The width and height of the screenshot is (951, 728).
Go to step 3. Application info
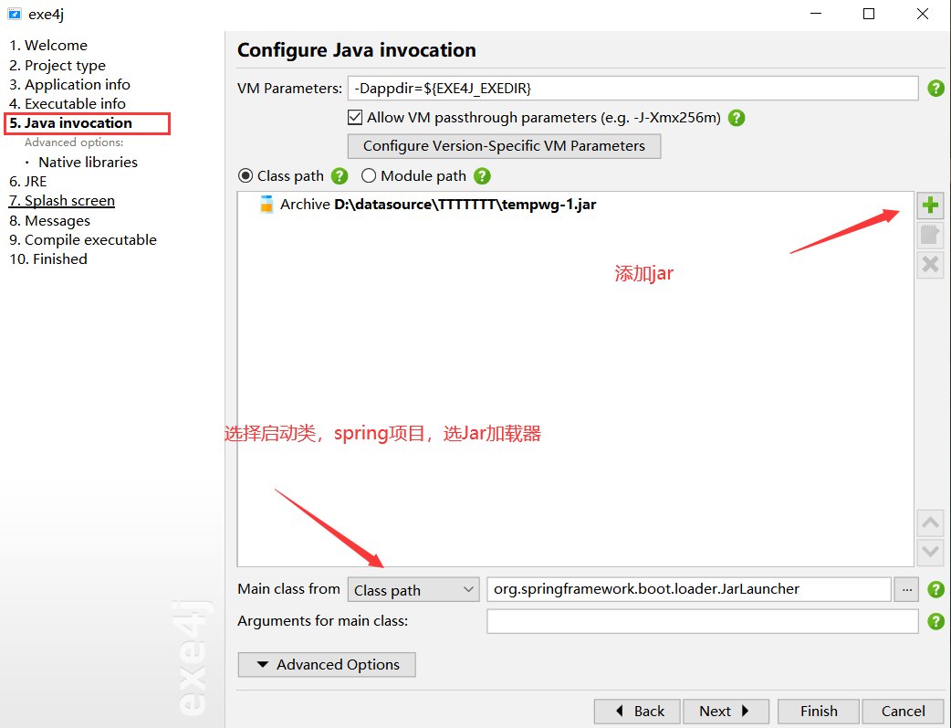[x=69, y=84]
